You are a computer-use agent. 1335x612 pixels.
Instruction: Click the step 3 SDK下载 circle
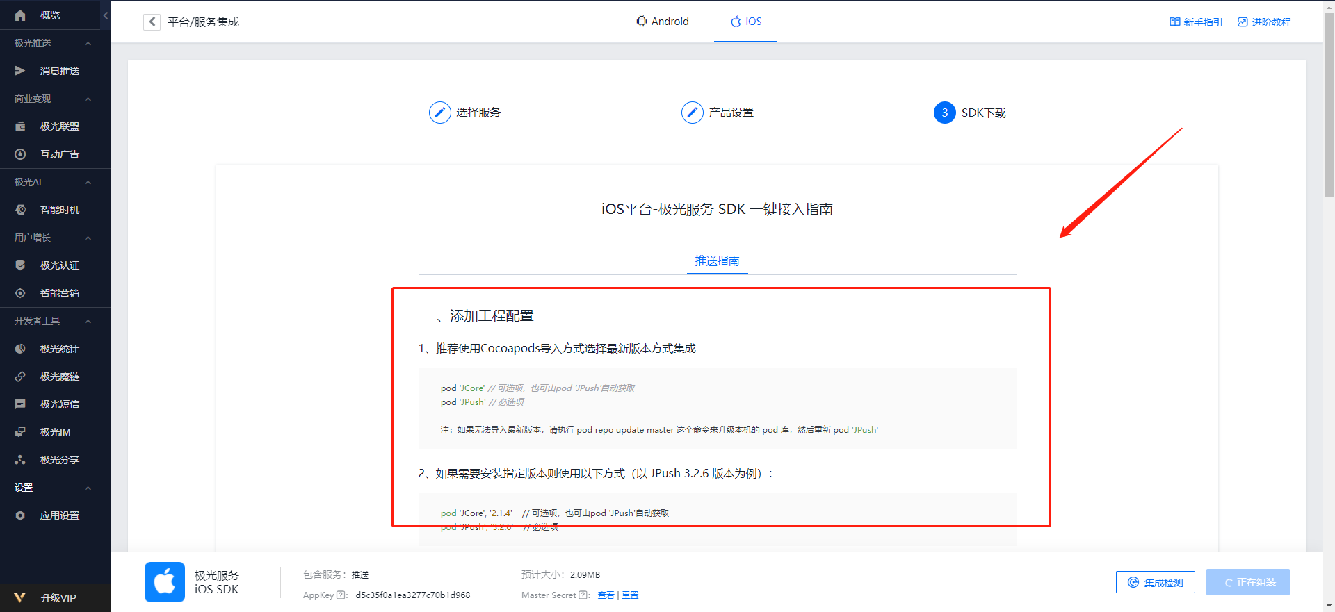coord(944,113)
